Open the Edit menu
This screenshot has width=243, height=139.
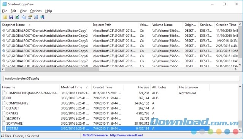tap(13, 11)
